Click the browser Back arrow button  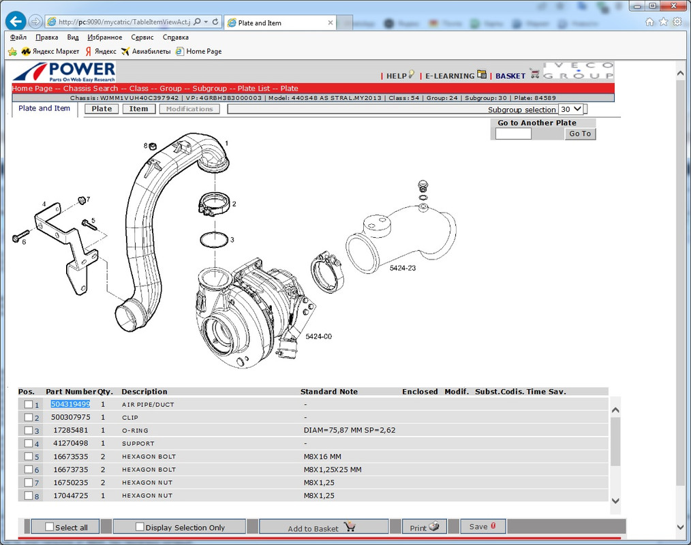point(16,22)
